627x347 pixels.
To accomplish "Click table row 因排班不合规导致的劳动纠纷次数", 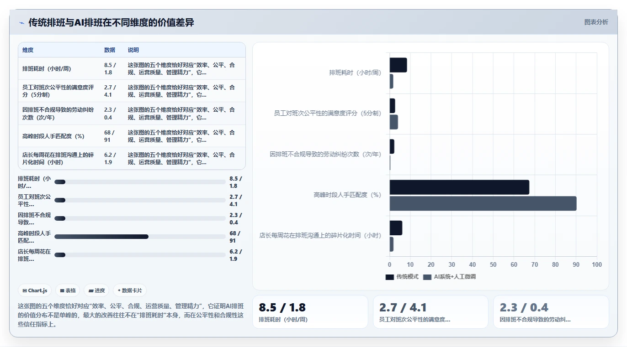I will (132, 114).
